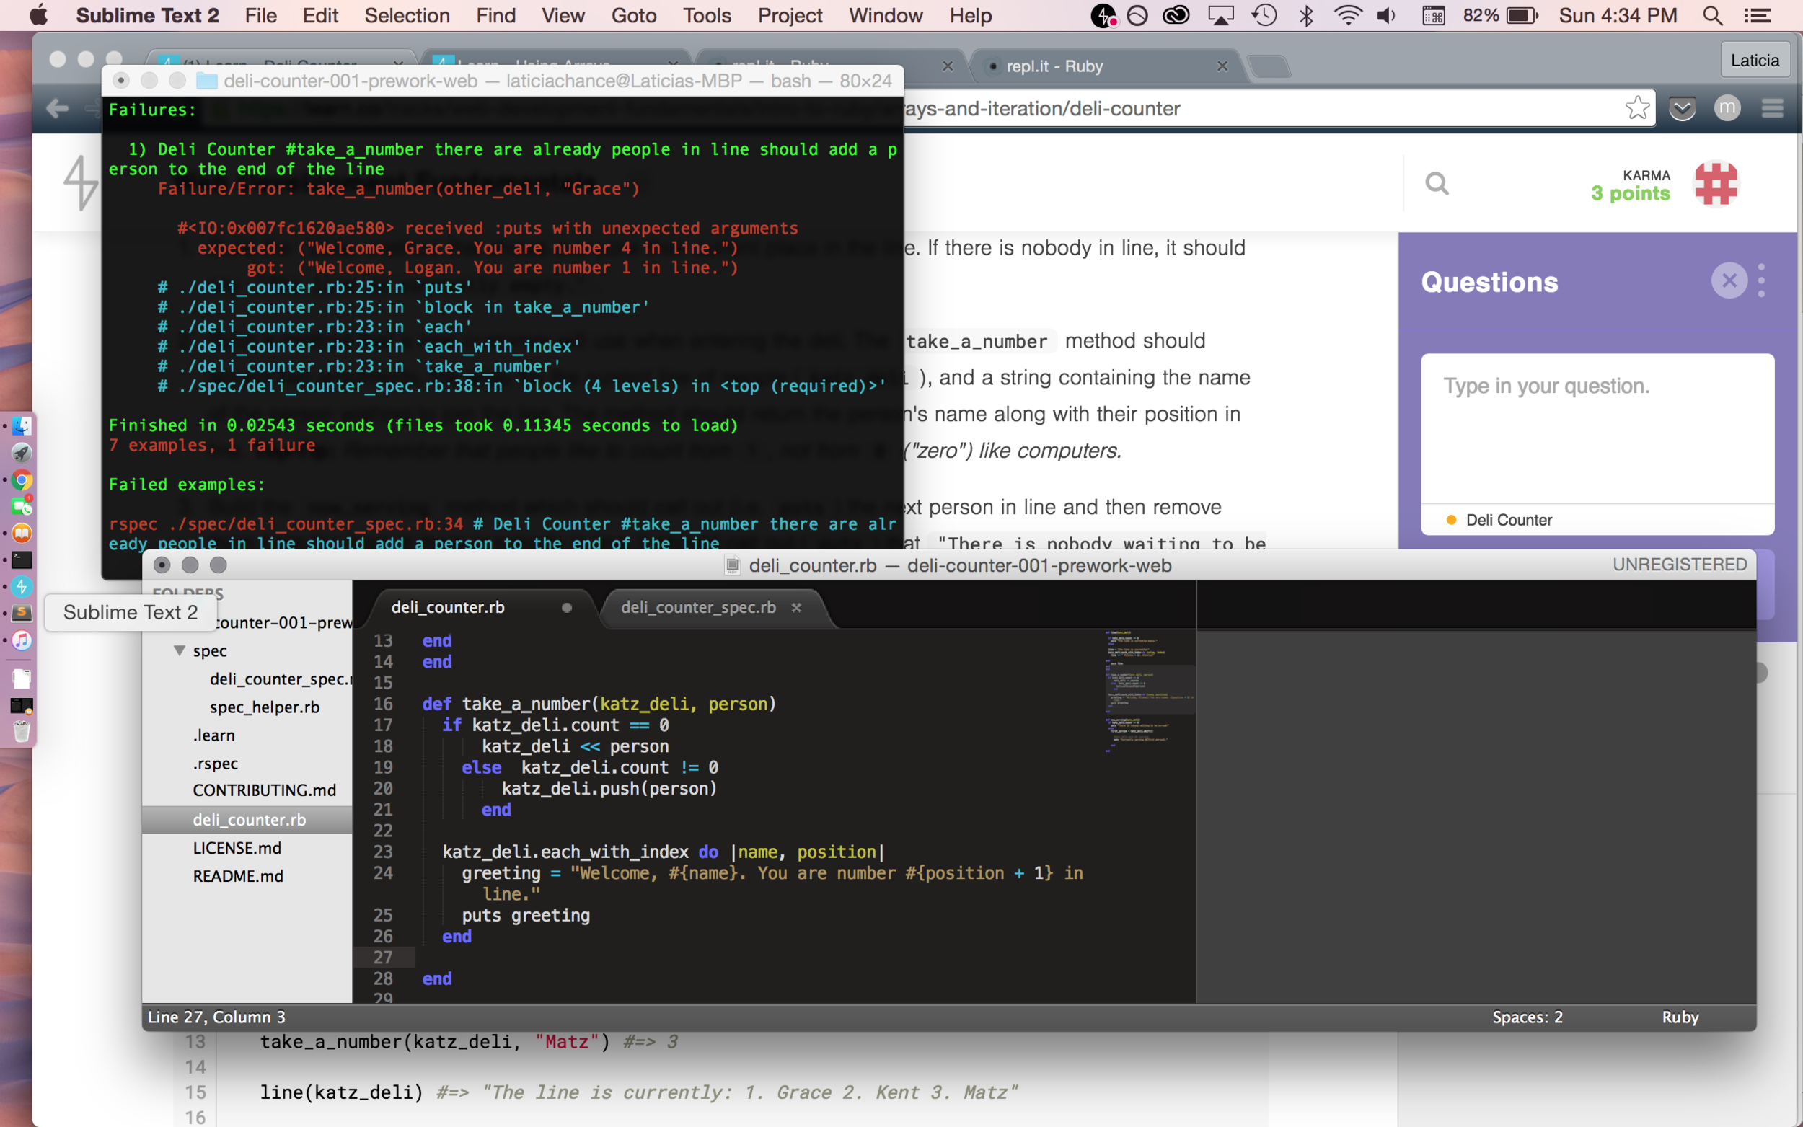Open Finder from the Dock

[22, 425]
